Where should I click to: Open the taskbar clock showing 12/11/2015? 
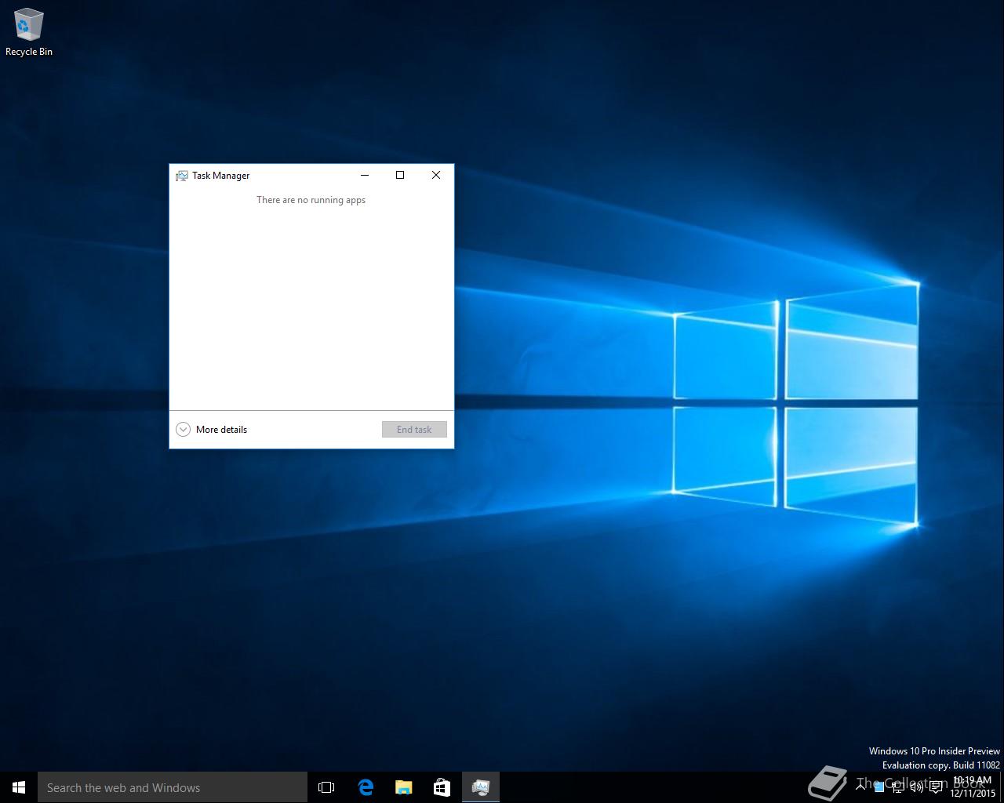tap(972, 787)
